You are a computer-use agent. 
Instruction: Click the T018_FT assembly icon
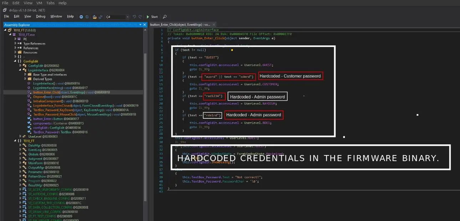10,30
